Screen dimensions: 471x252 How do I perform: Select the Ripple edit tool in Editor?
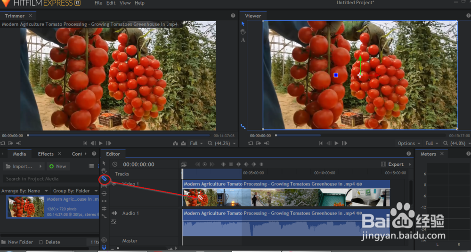(x=104, y=201)
